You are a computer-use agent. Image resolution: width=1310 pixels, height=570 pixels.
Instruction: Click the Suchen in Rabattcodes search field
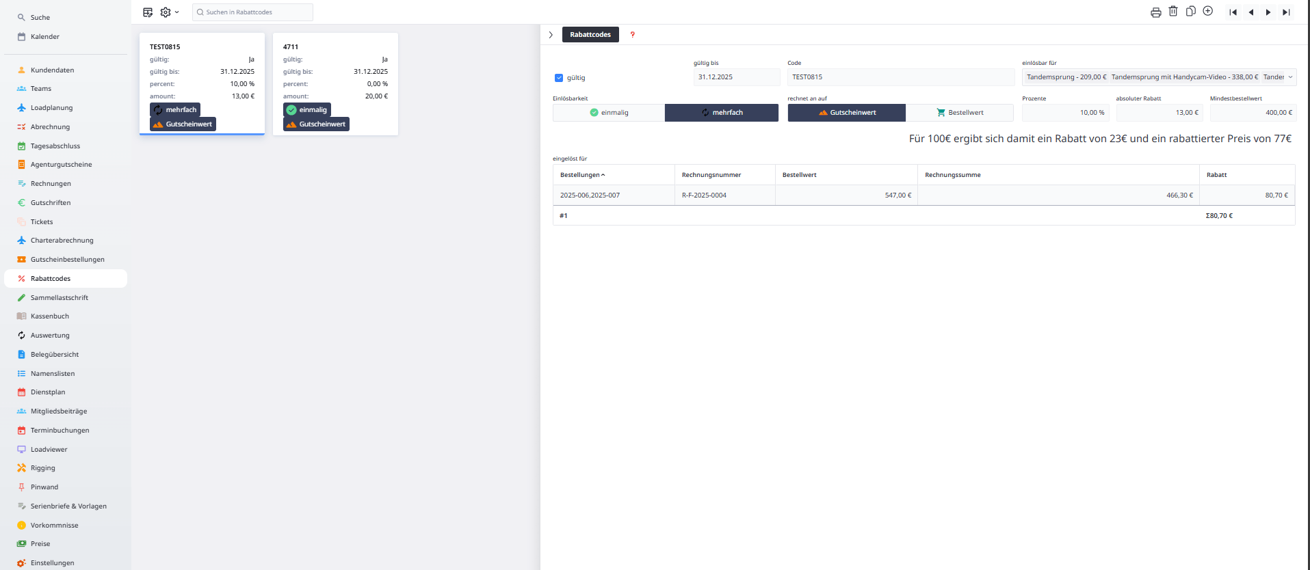(253, 12)
